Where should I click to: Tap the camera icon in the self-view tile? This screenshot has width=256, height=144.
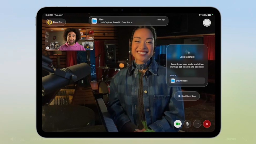[48, 48]
